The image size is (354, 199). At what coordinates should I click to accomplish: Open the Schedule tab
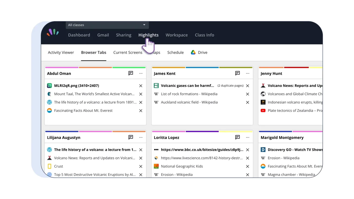tap(175, 53)
